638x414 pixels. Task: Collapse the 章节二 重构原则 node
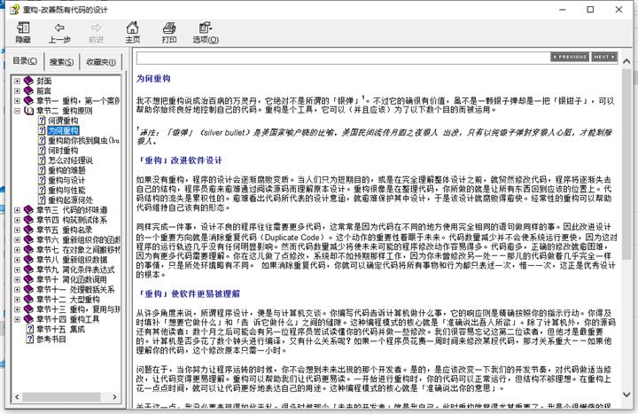tap(17, 110)
